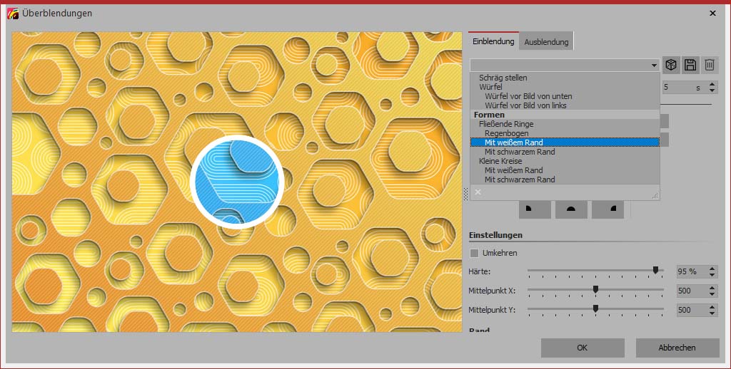Click the Härte slider handle
Viewport: 731px width, 369px height.
click(655, 270)
